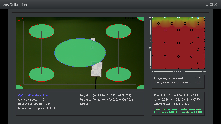Click the white calibration target board in camera view
Viewport: 221px width, 124px height.
tap(97, 69)
